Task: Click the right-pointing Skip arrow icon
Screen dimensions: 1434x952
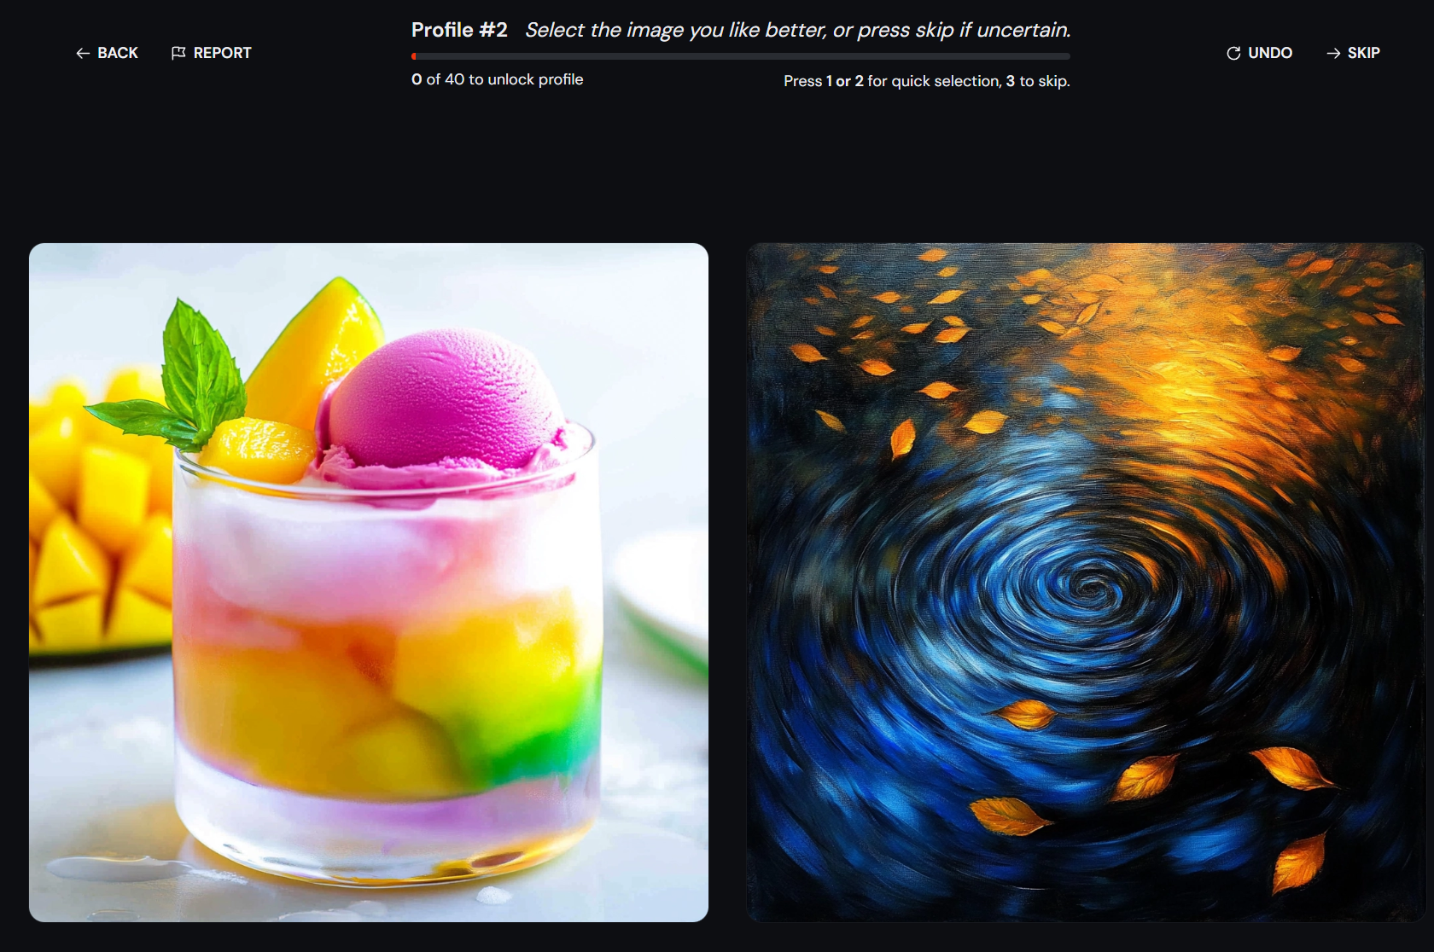Action: pos(1333,53)
